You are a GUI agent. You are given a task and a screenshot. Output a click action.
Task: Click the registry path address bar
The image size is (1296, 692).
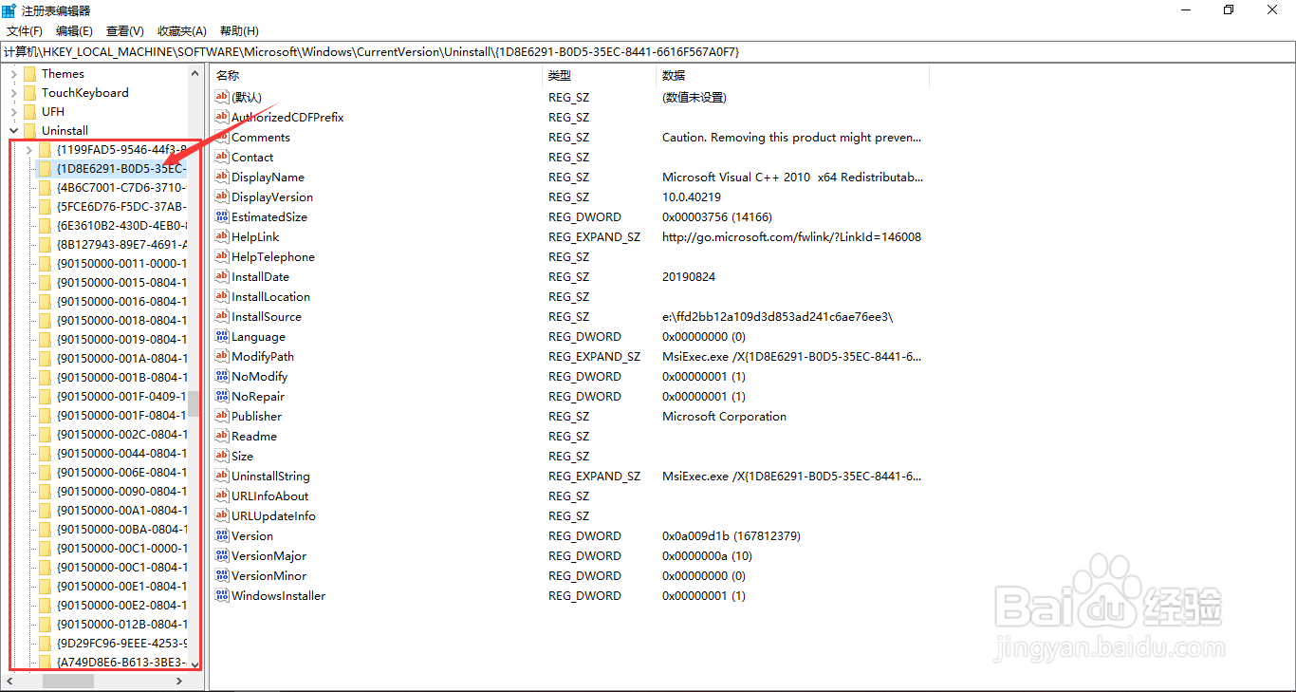(x=648, y=51)
